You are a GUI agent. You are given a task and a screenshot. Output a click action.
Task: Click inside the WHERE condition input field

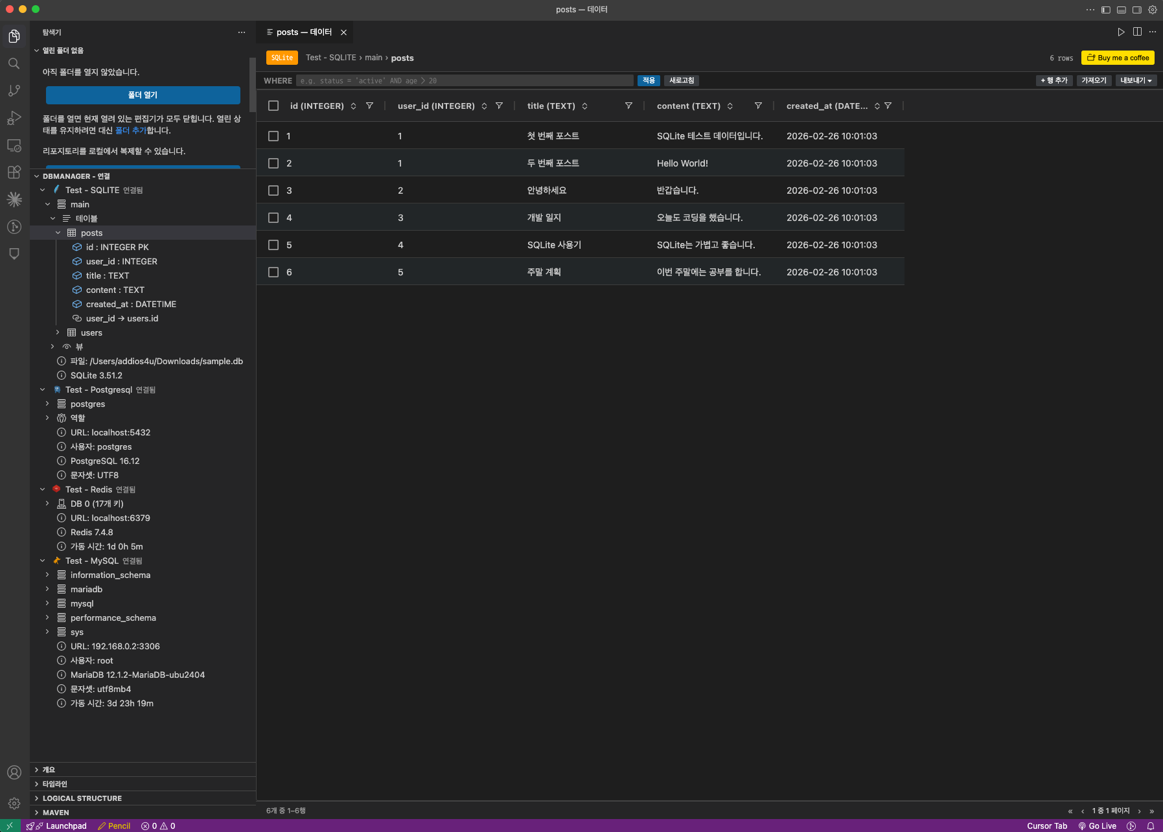[x=465, y=80]
